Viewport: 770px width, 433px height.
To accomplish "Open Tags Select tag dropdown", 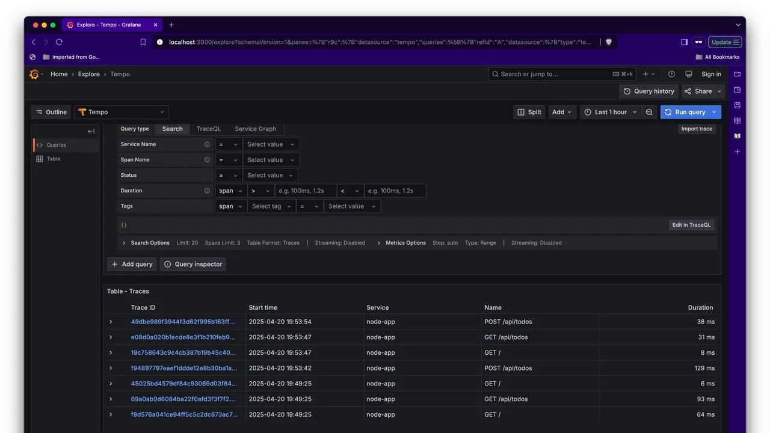I will [x=272, y=206].
